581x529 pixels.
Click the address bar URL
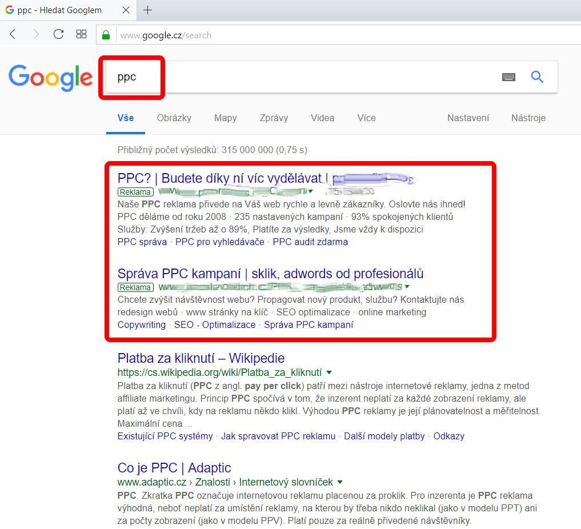[166, 35]
